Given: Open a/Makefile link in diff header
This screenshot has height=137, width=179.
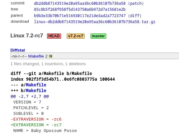Looking at the screenshot, I should click(x=36, y=85).
